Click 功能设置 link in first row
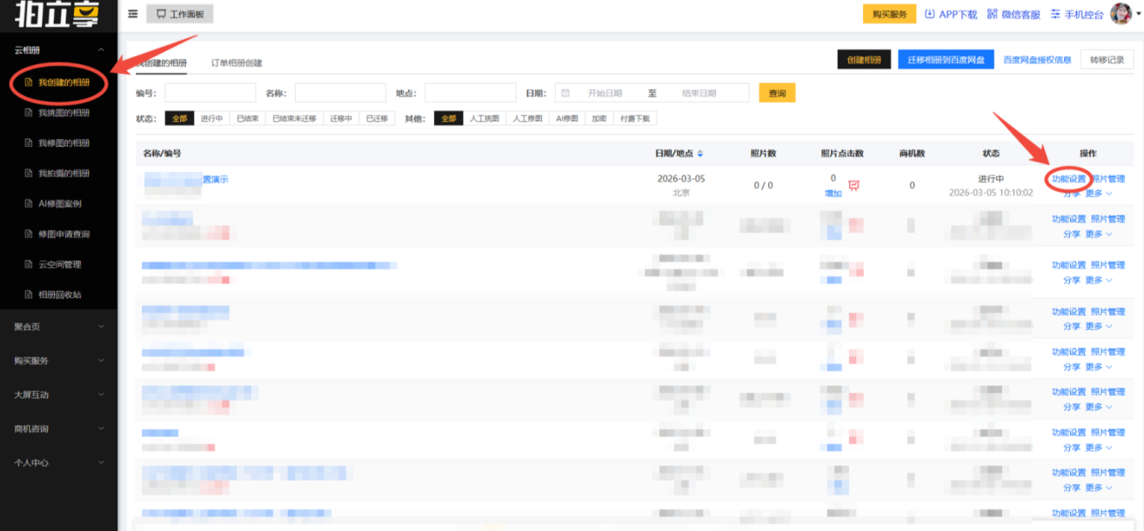This screenshot has height=531, width=1144. tap(1068, 179)
